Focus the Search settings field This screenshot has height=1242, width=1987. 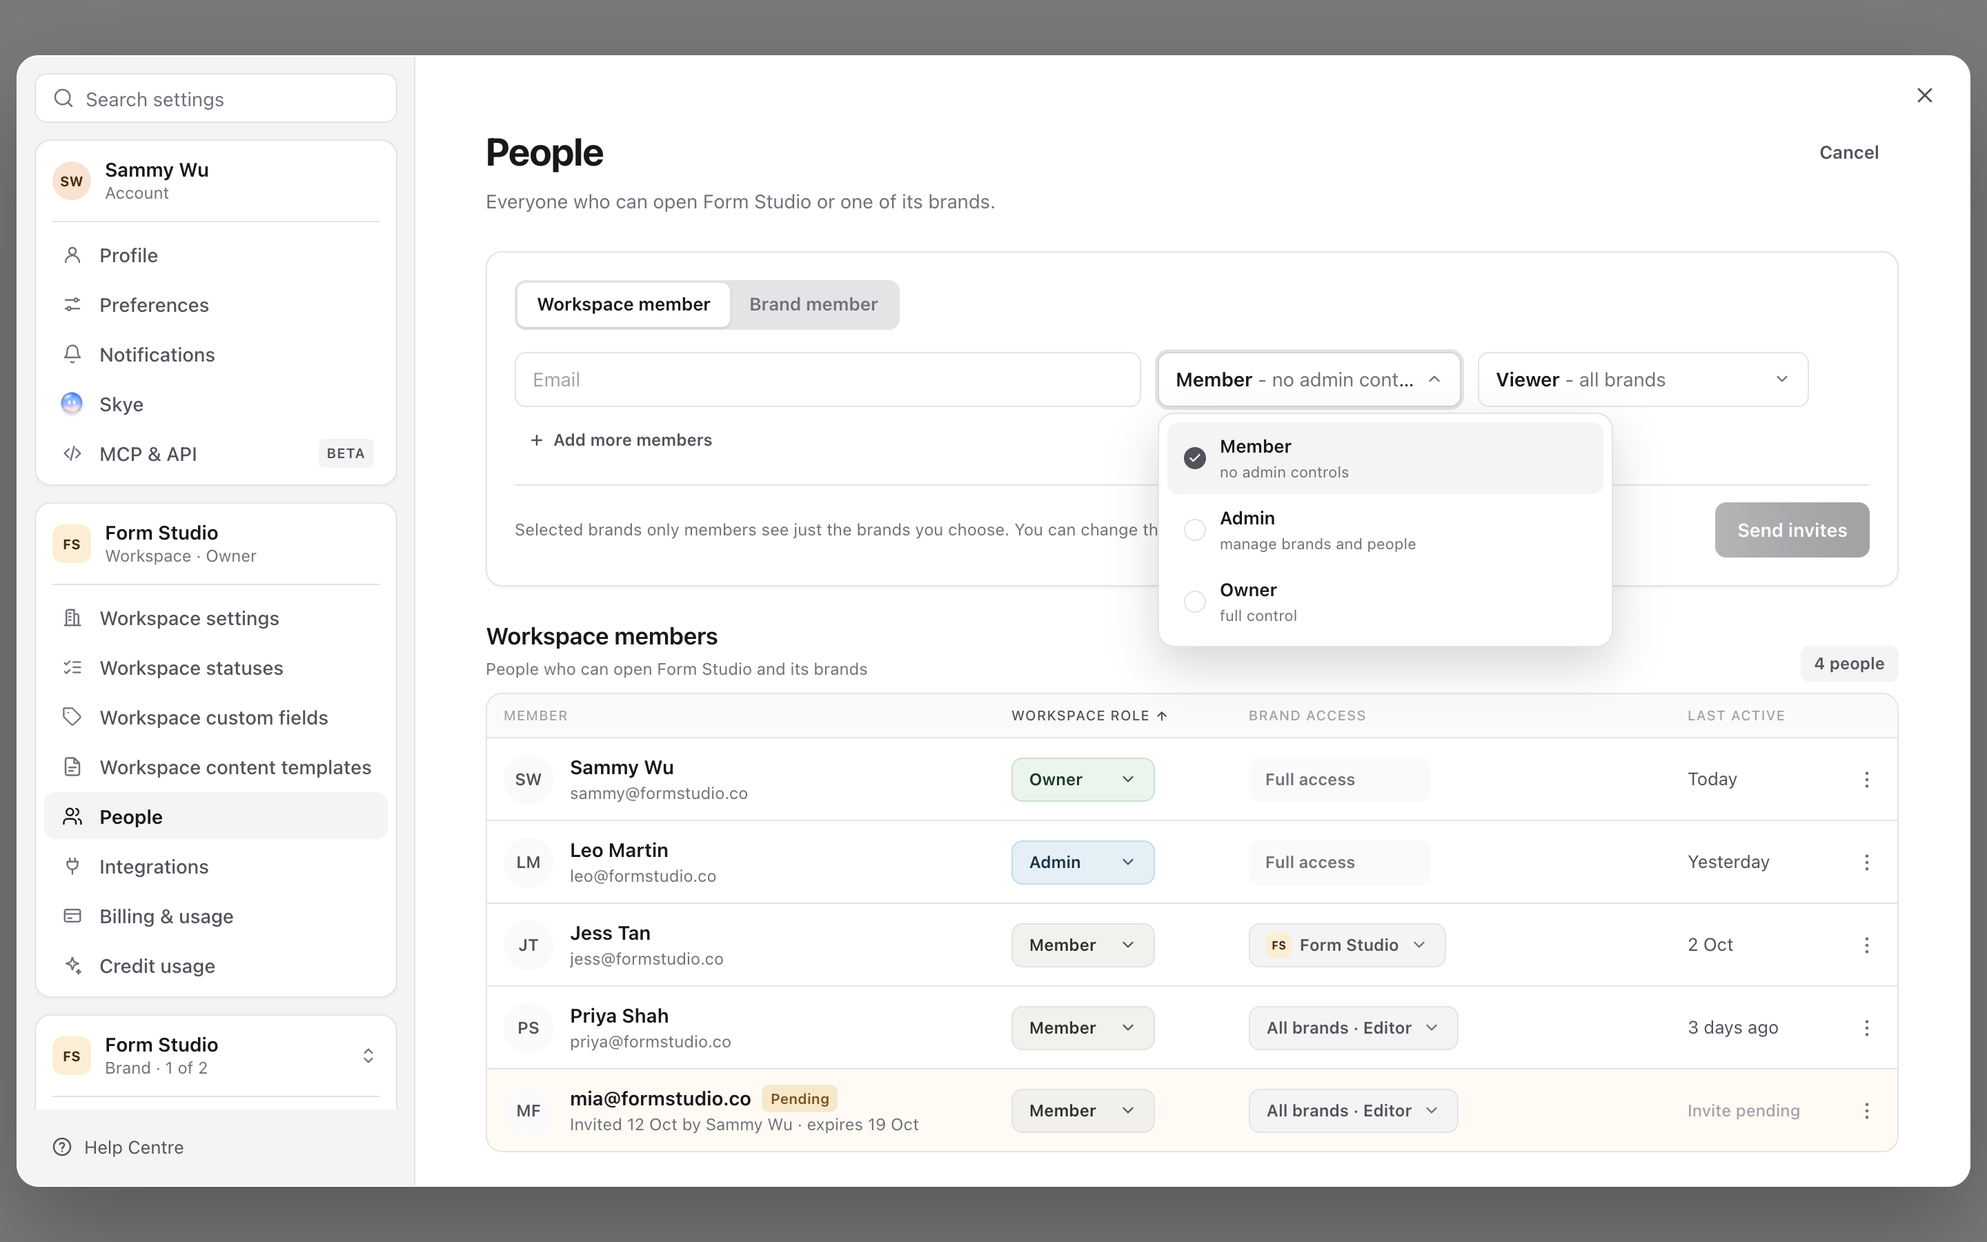[x=215, y=99]
